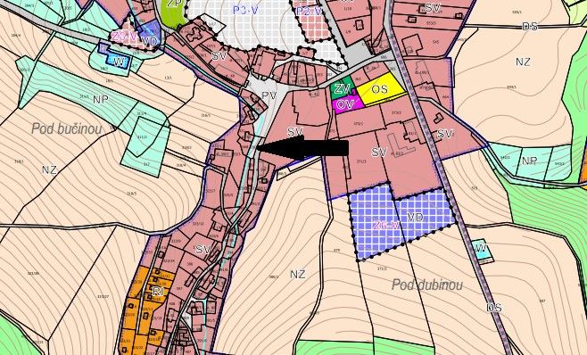Click the VD label beside Z8-V
Screen dimensions: 587x355
[x=150, y=42]
